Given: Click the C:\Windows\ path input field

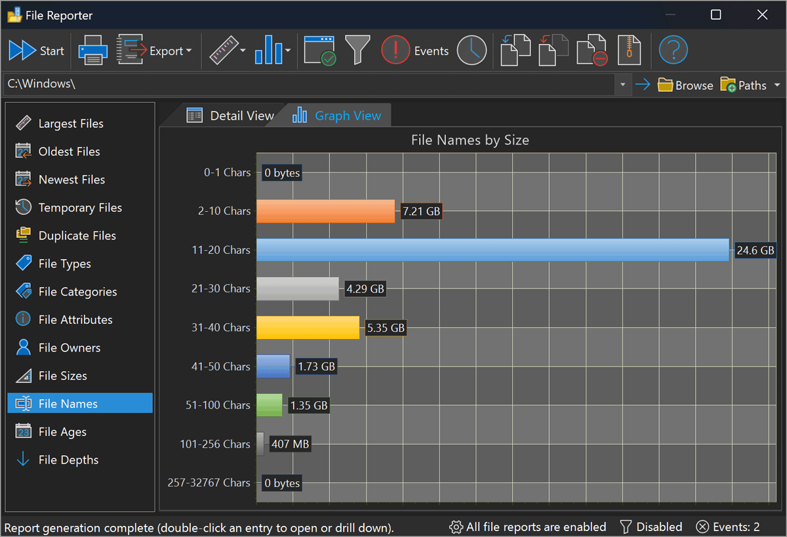Looking at the screenshot, I should click(x=308, y=85).
